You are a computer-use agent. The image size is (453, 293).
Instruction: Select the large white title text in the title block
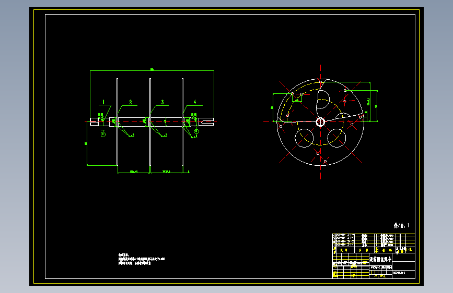click(381, 259)
